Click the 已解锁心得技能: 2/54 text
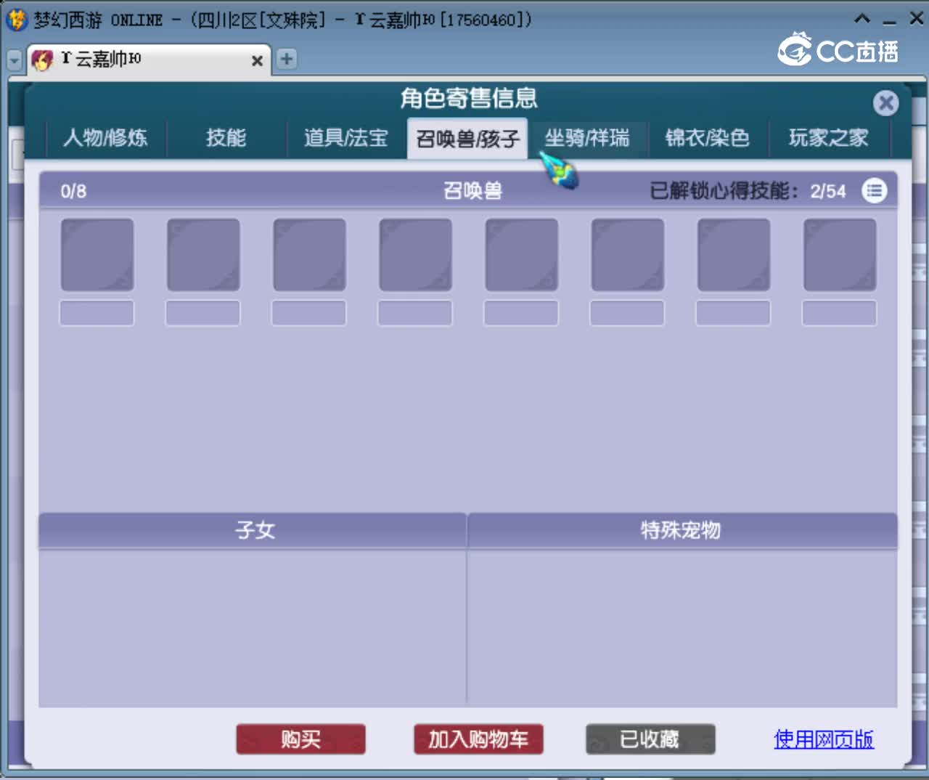 click(748, 191)
